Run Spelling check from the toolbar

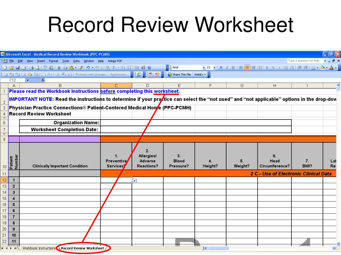point(45,68)
